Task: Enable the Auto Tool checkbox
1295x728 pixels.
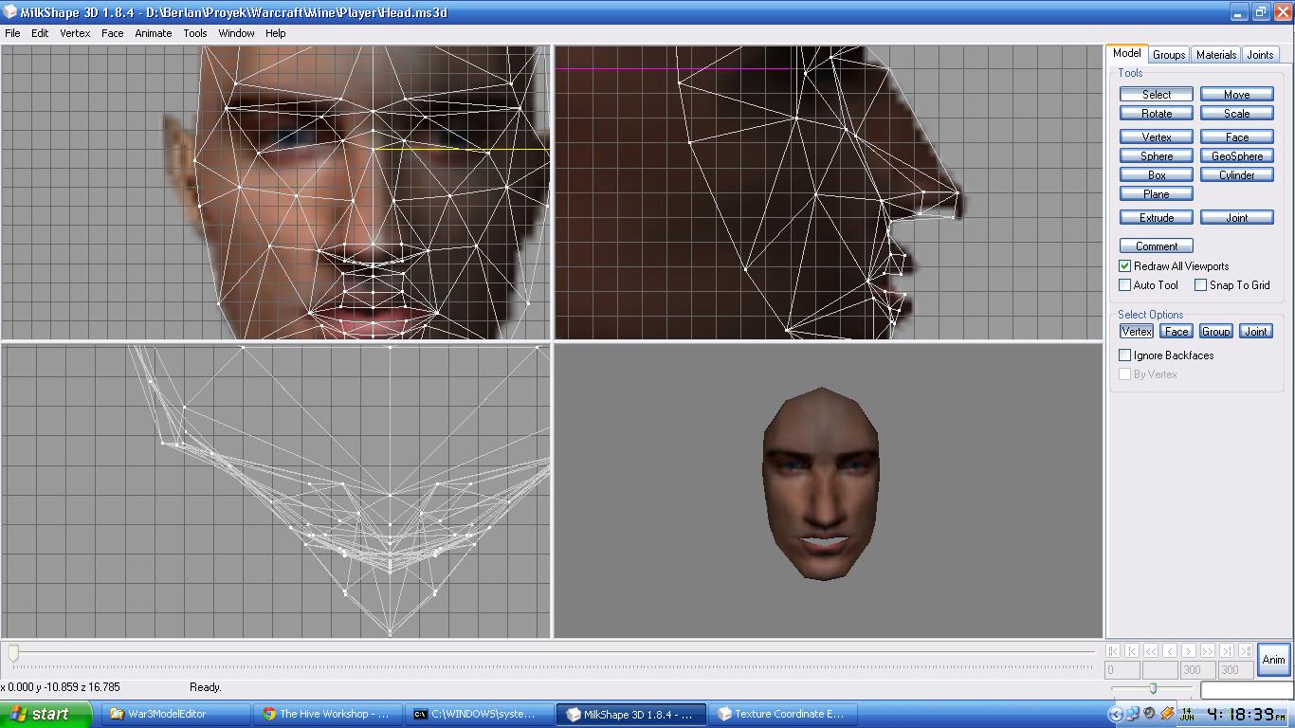Action: click(1125, 285)
